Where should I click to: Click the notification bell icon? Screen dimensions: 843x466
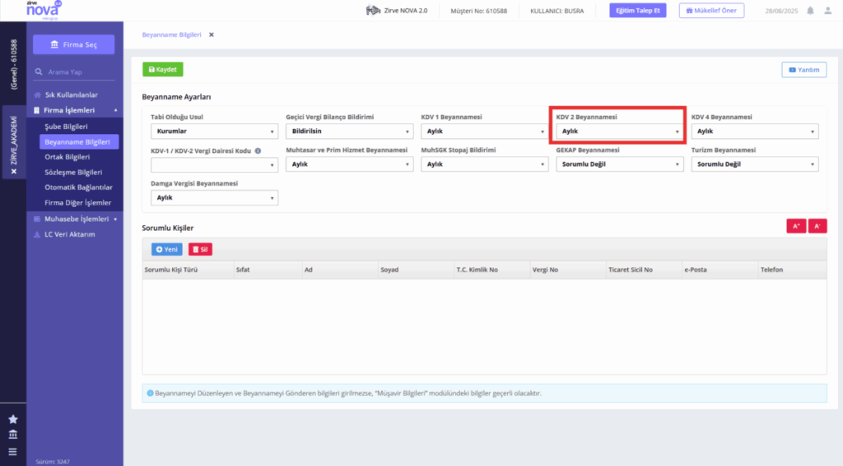810,11
